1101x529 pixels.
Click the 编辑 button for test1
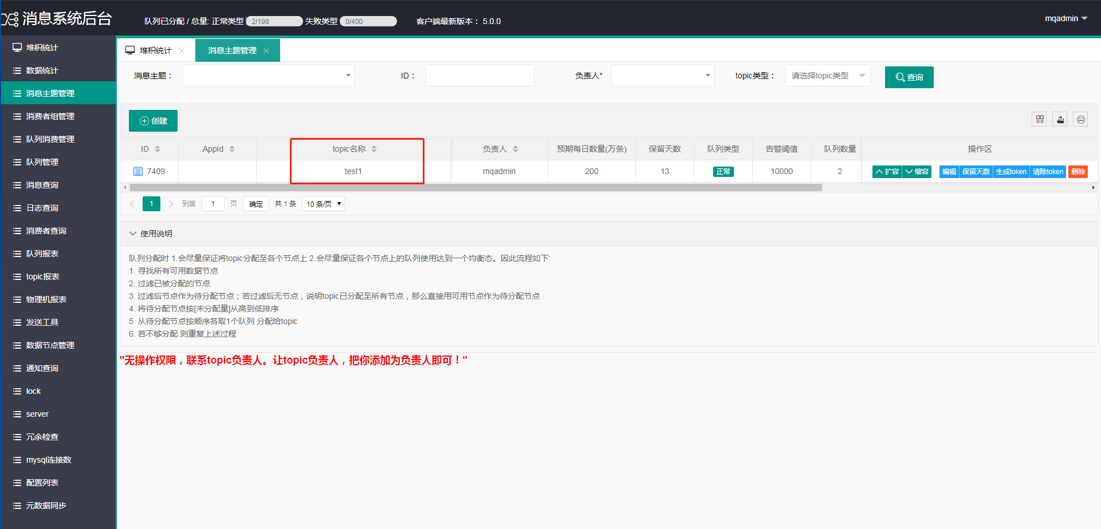(949, 172)
